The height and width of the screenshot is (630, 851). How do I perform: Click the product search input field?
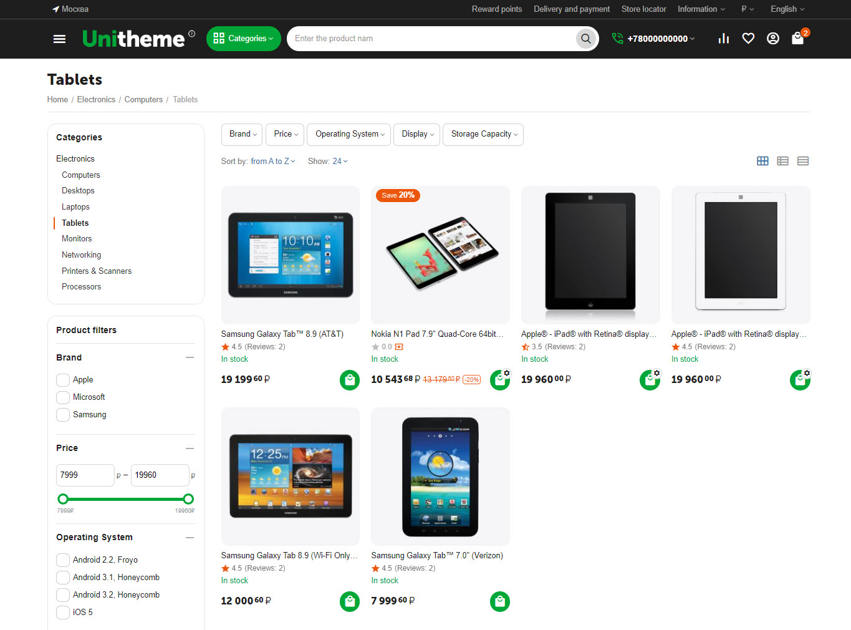[431, 39]
